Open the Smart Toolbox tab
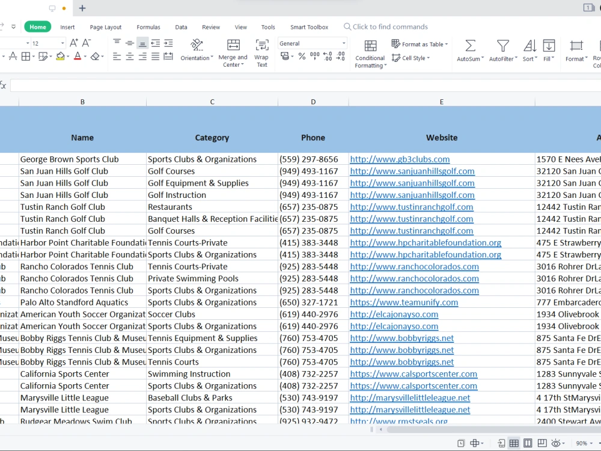The width and height of the screenshot is (601, 451). (x=310, y=27)
